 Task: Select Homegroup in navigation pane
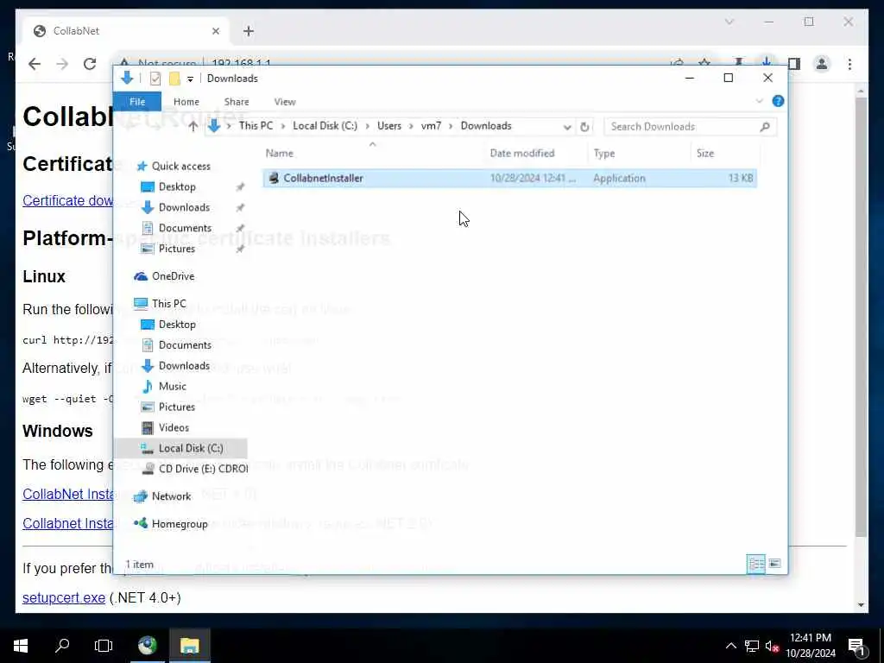click(180, 524)
